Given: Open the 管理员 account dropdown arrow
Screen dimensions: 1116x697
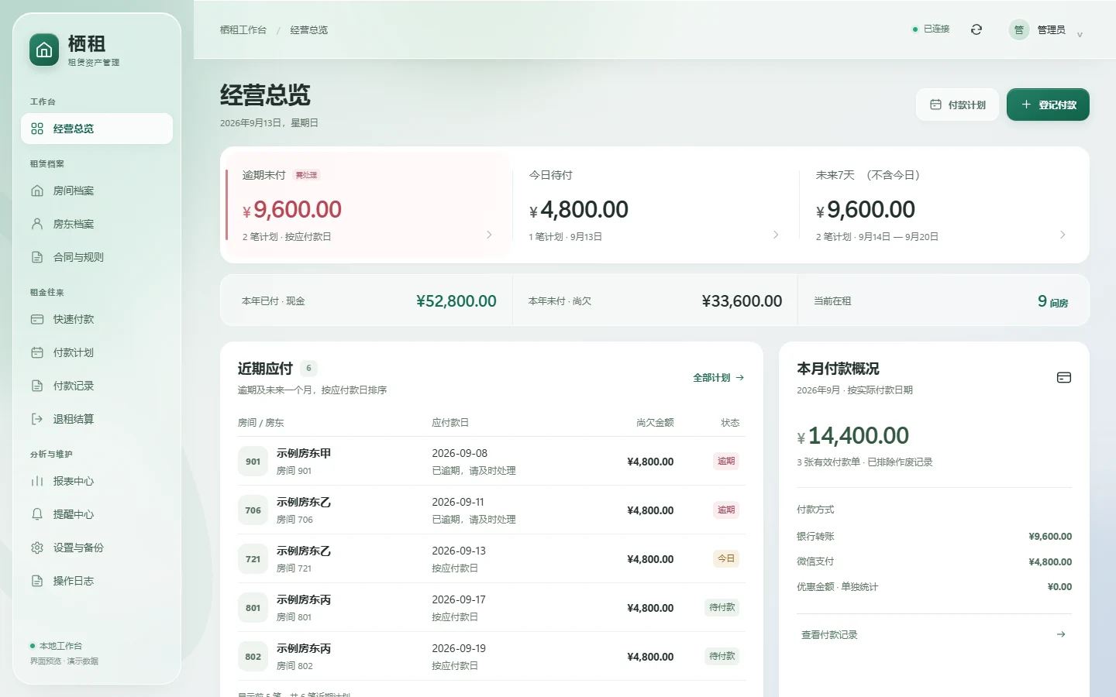Looking at the screenshot, I should click(x=1080, y=34).
